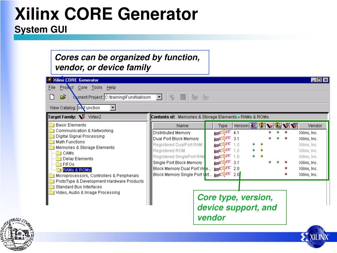Click the data sheet toolbar icon
This screenshot has height=253, width=337.
[x=183, y=97]
